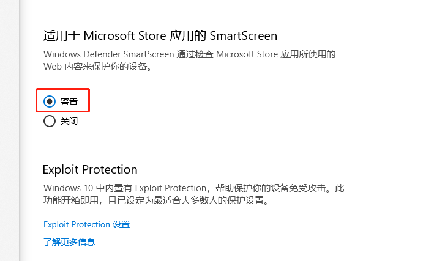Click the 关闭 option label text
Image resolution: width=445 pixels, height=261 pixels.
[69, 121]
